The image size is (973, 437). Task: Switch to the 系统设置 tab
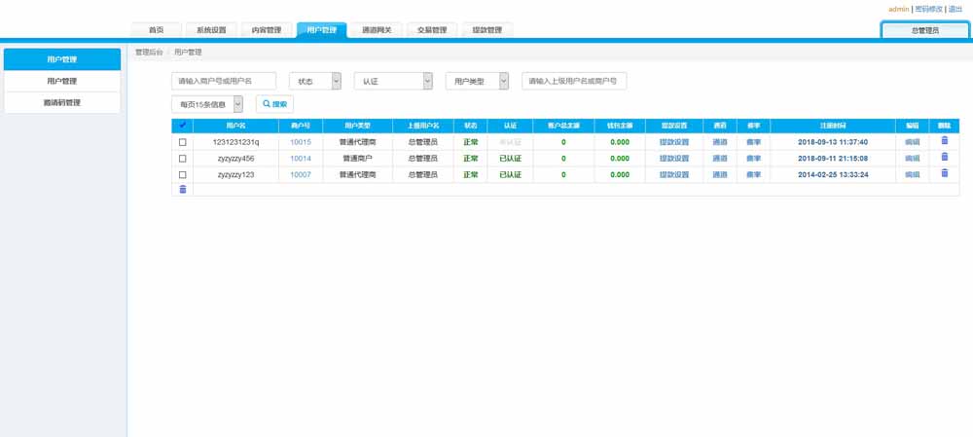(211, 30)
